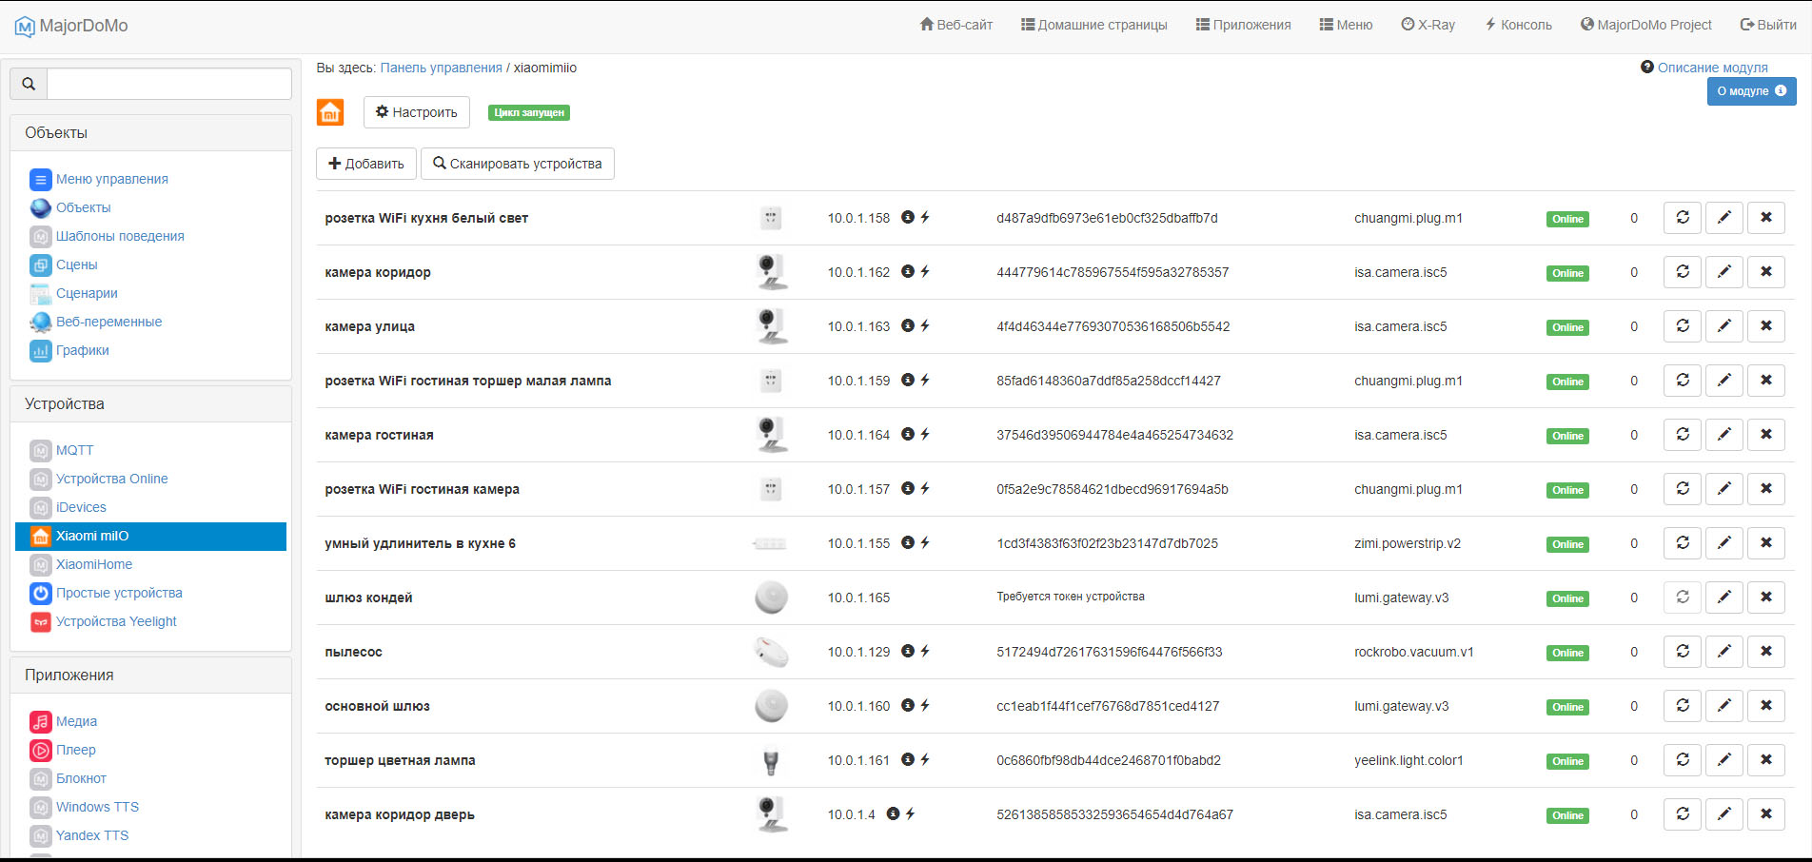Click lightning bolt icon beside 10.0.1.155
This screenshot has width=1812, height=862.
click(x=925, y=542)
